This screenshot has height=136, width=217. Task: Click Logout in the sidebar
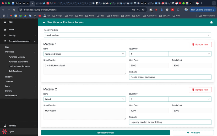tap(11, 132)
